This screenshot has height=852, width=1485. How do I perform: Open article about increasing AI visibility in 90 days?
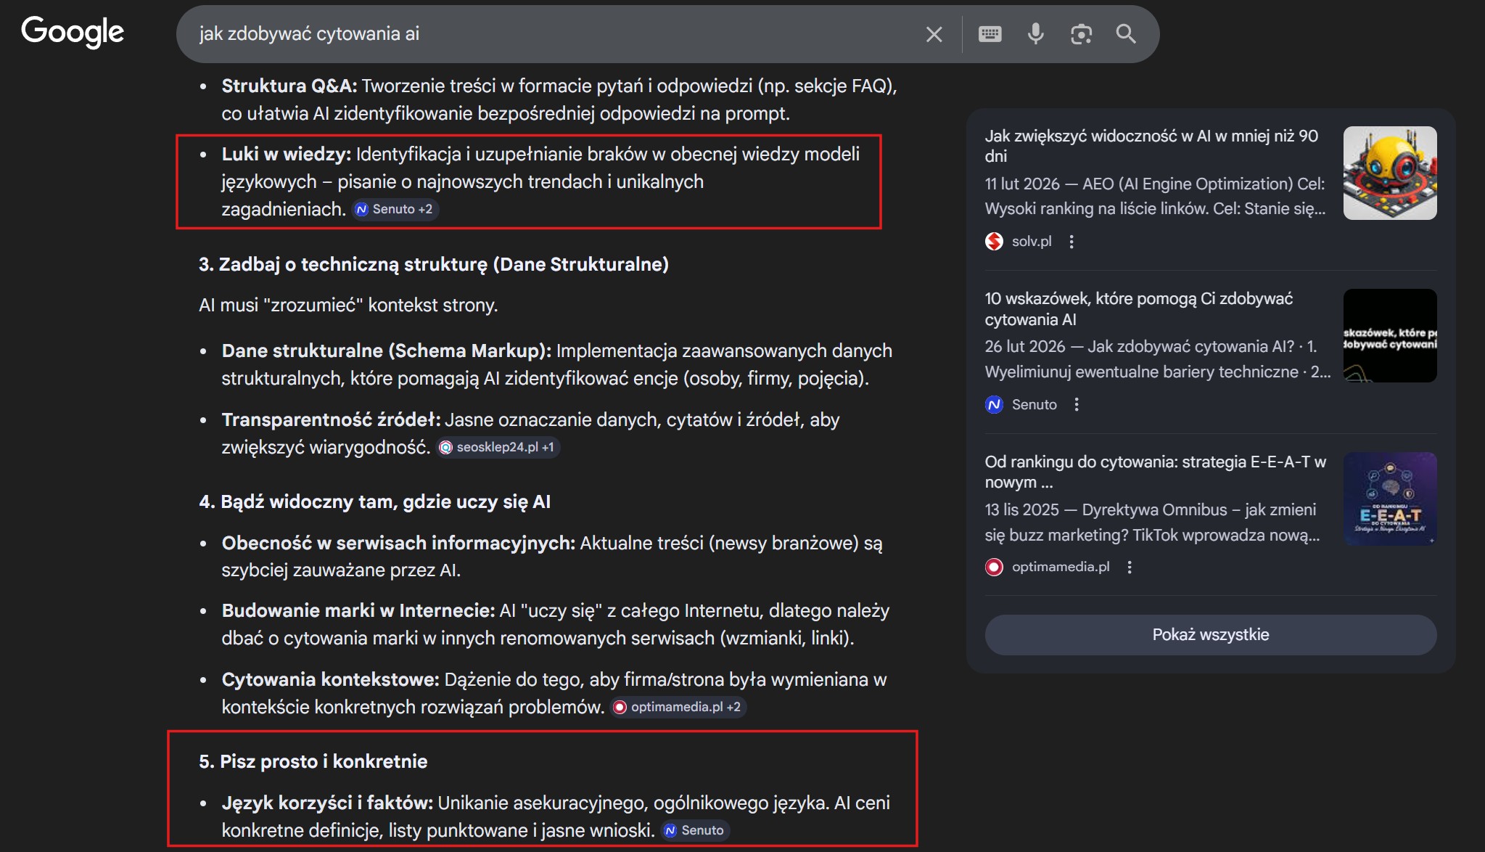(x=1150, y=145)
